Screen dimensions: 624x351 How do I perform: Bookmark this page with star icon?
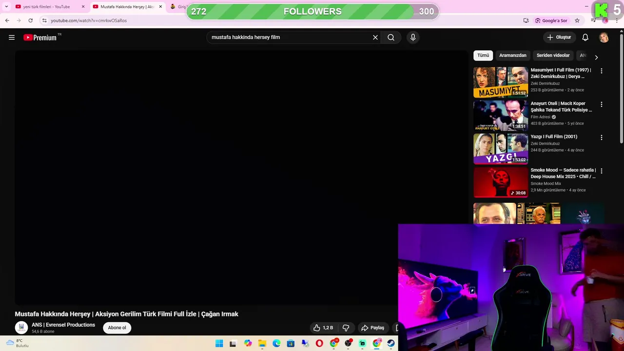(577, 20)
